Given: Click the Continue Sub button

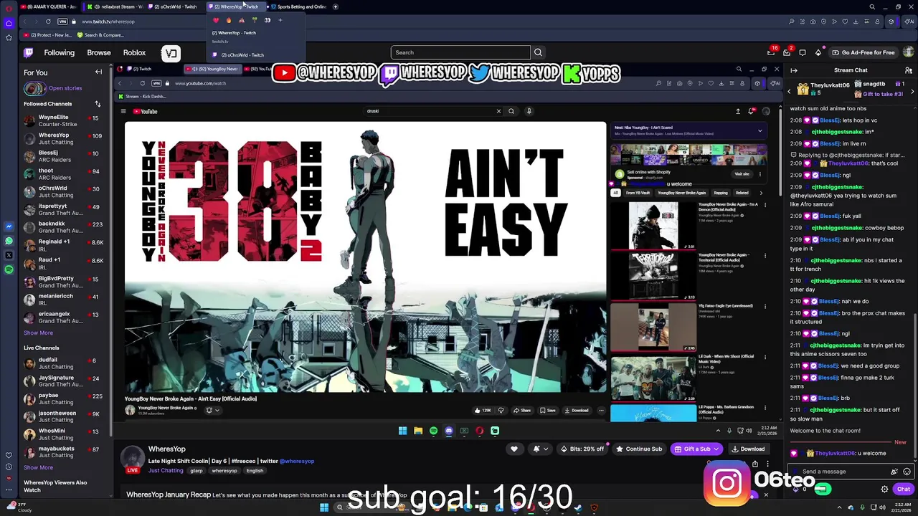Looking at the screenshot, I should pyautogui.click(x=639, y=449).
